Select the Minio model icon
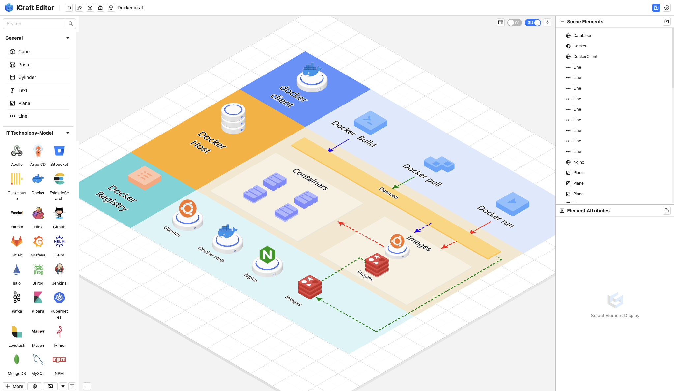674x391 pixels. tap(59, 331)
